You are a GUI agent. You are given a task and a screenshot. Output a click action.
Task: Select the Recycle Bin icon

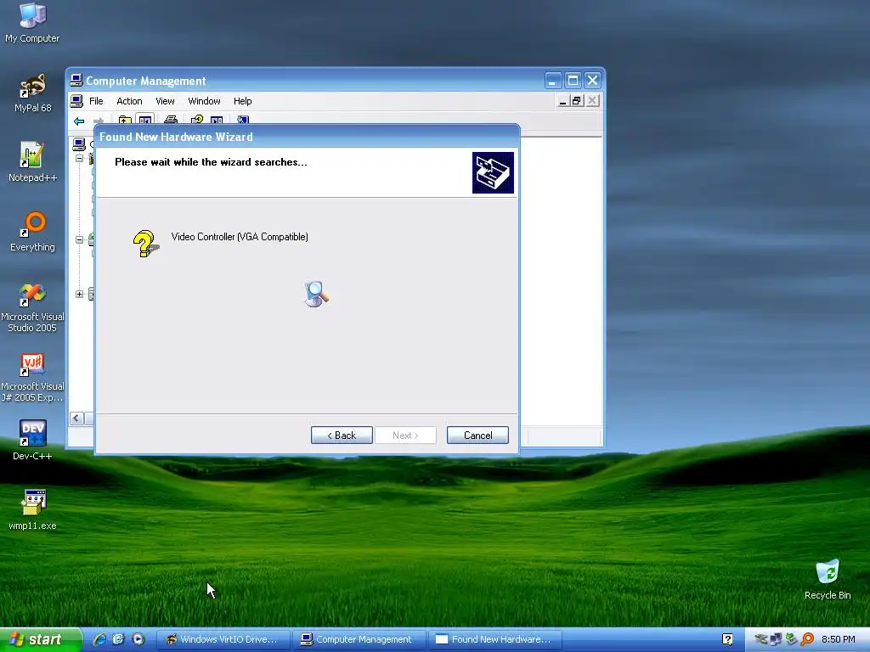click(x=828, y=580)
